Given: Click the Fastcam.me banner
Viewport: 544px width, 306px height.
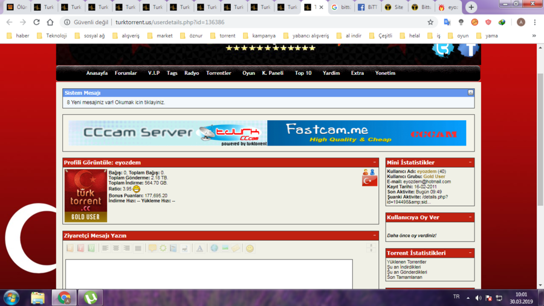Looking at the screenshot, I should (x=367, y=133).
